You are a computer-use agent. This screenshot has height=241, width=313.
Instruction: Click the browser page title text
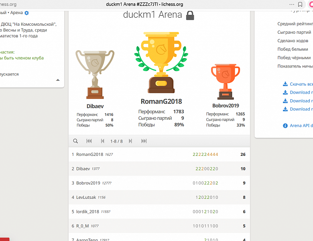(x=144, y=4)
